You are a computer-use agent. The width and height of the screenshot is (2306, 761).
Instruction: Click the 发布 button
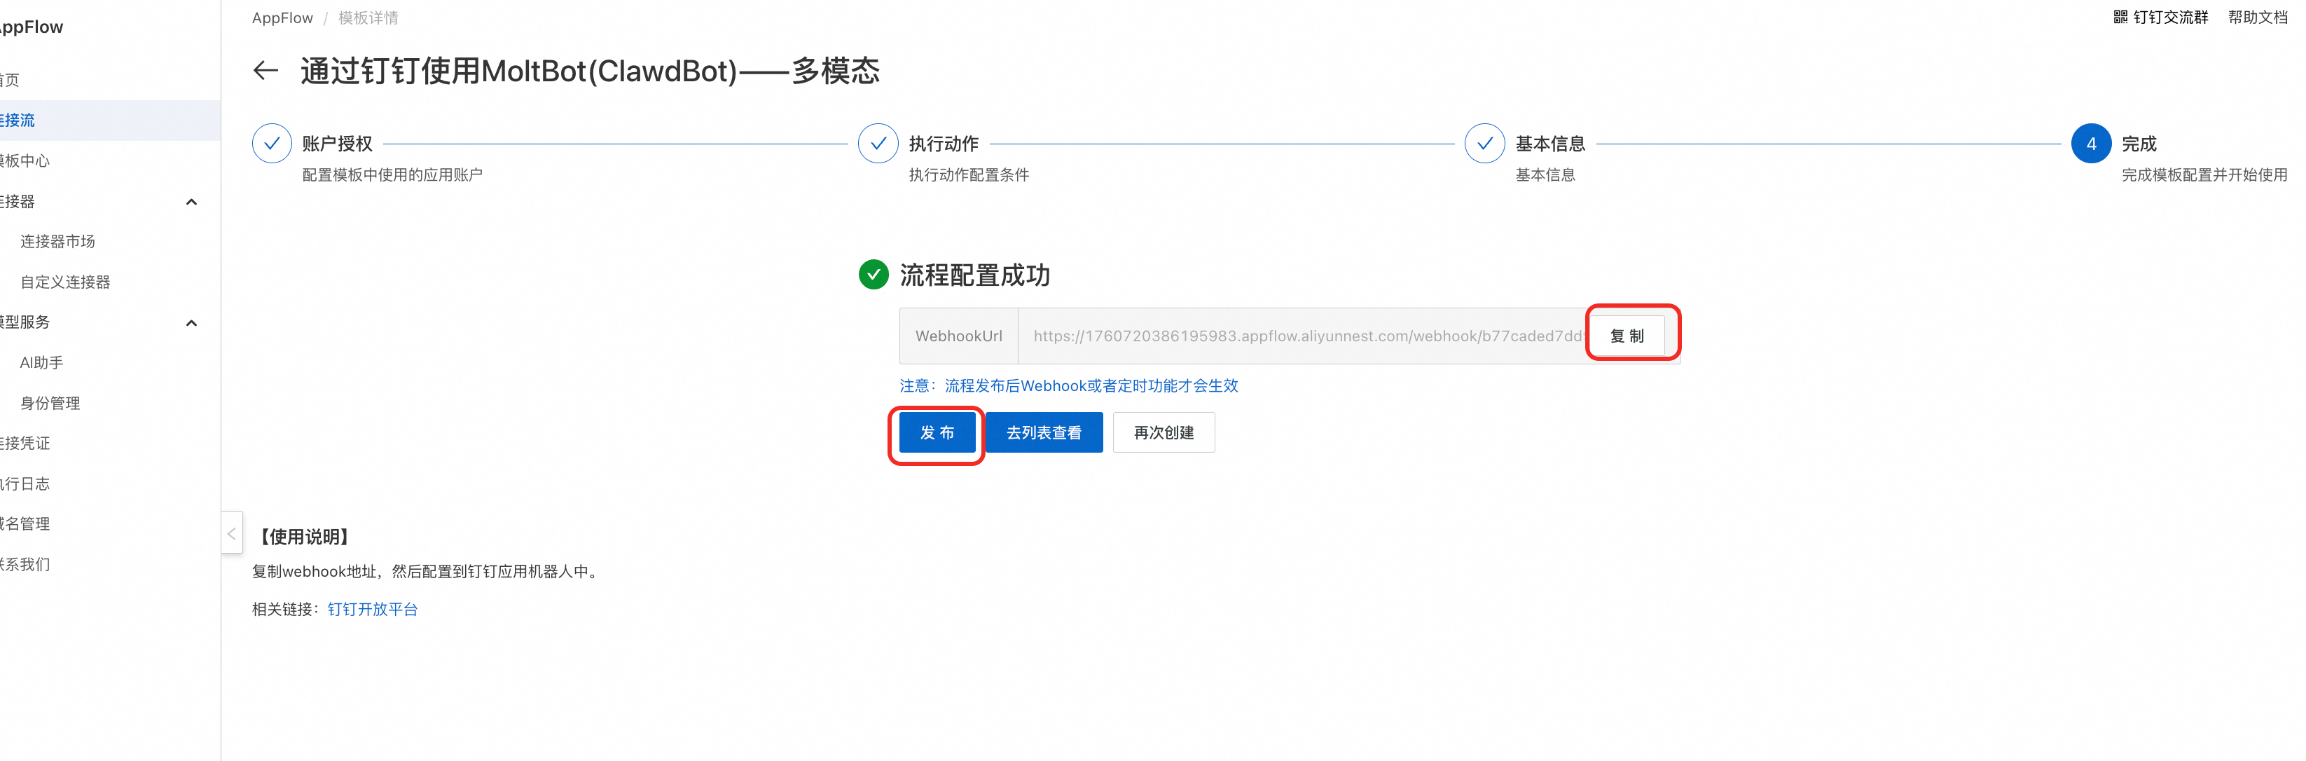(x=937, y=433)
